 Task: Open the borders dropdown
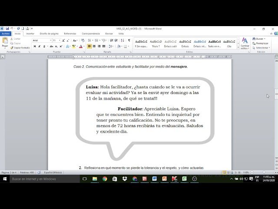click(x=129, y=47)
